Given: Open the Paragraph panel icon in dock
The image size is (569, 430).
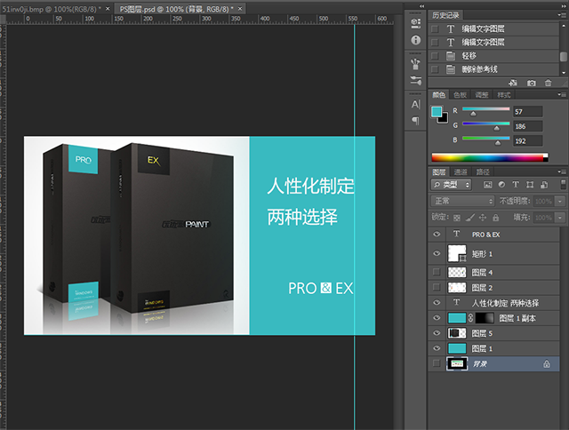Looking at the screenshot, I should pos(415,120).
